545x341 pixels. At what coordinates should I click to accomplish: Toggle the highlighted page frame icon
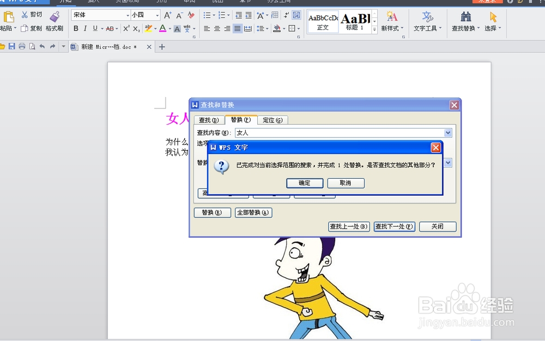(296, 15)
